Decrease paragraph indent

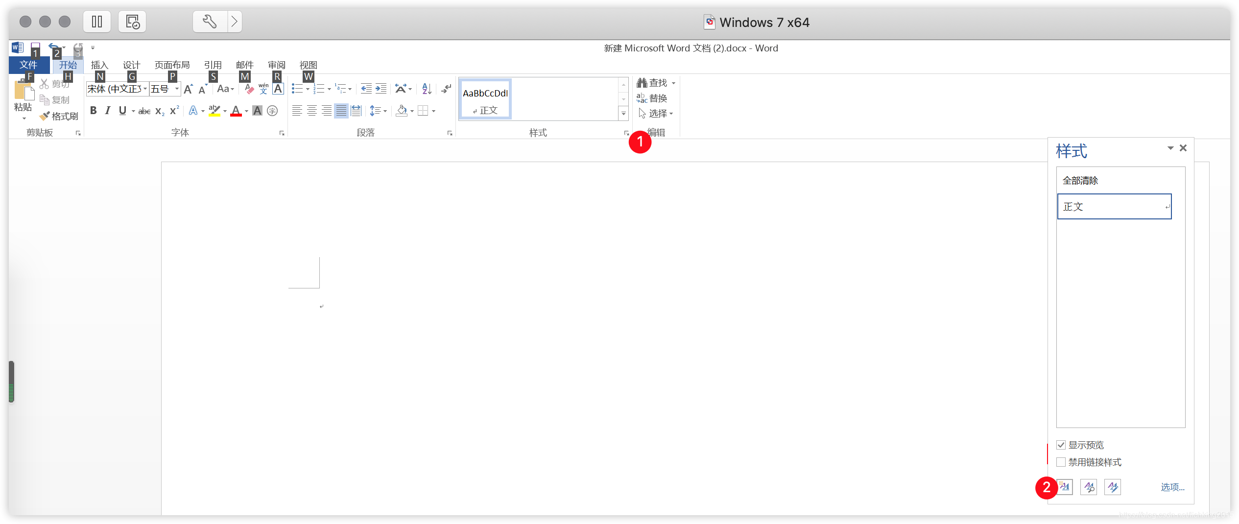pos(366,89)
